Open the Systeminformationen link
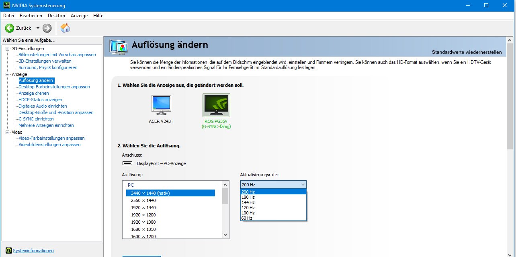The width and height of the screenshot is (516, 257). pos(33,251)
